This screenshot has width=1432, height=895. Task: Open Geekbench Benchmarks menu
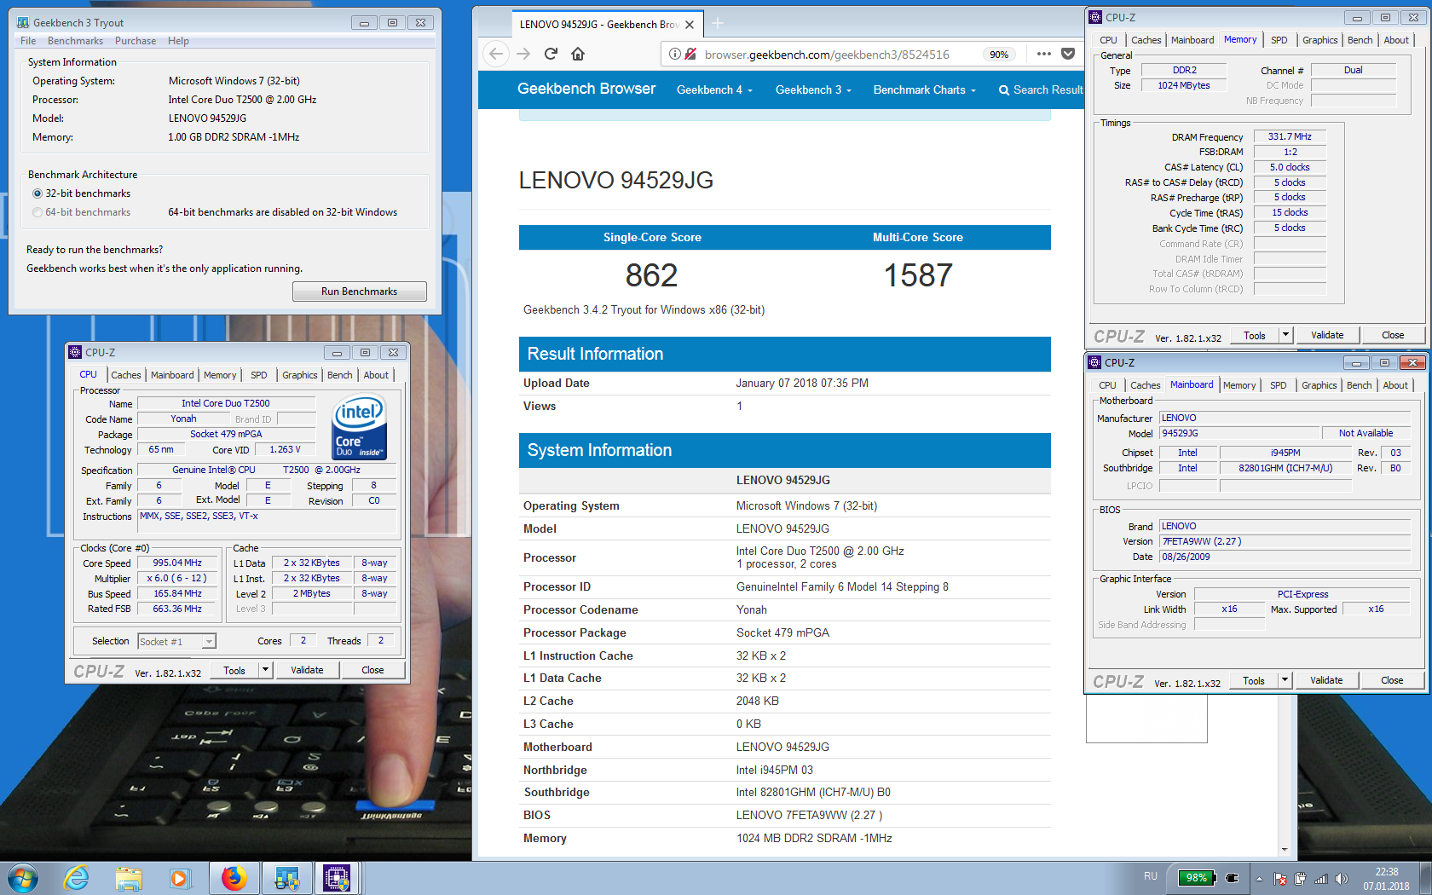point(75,41)
